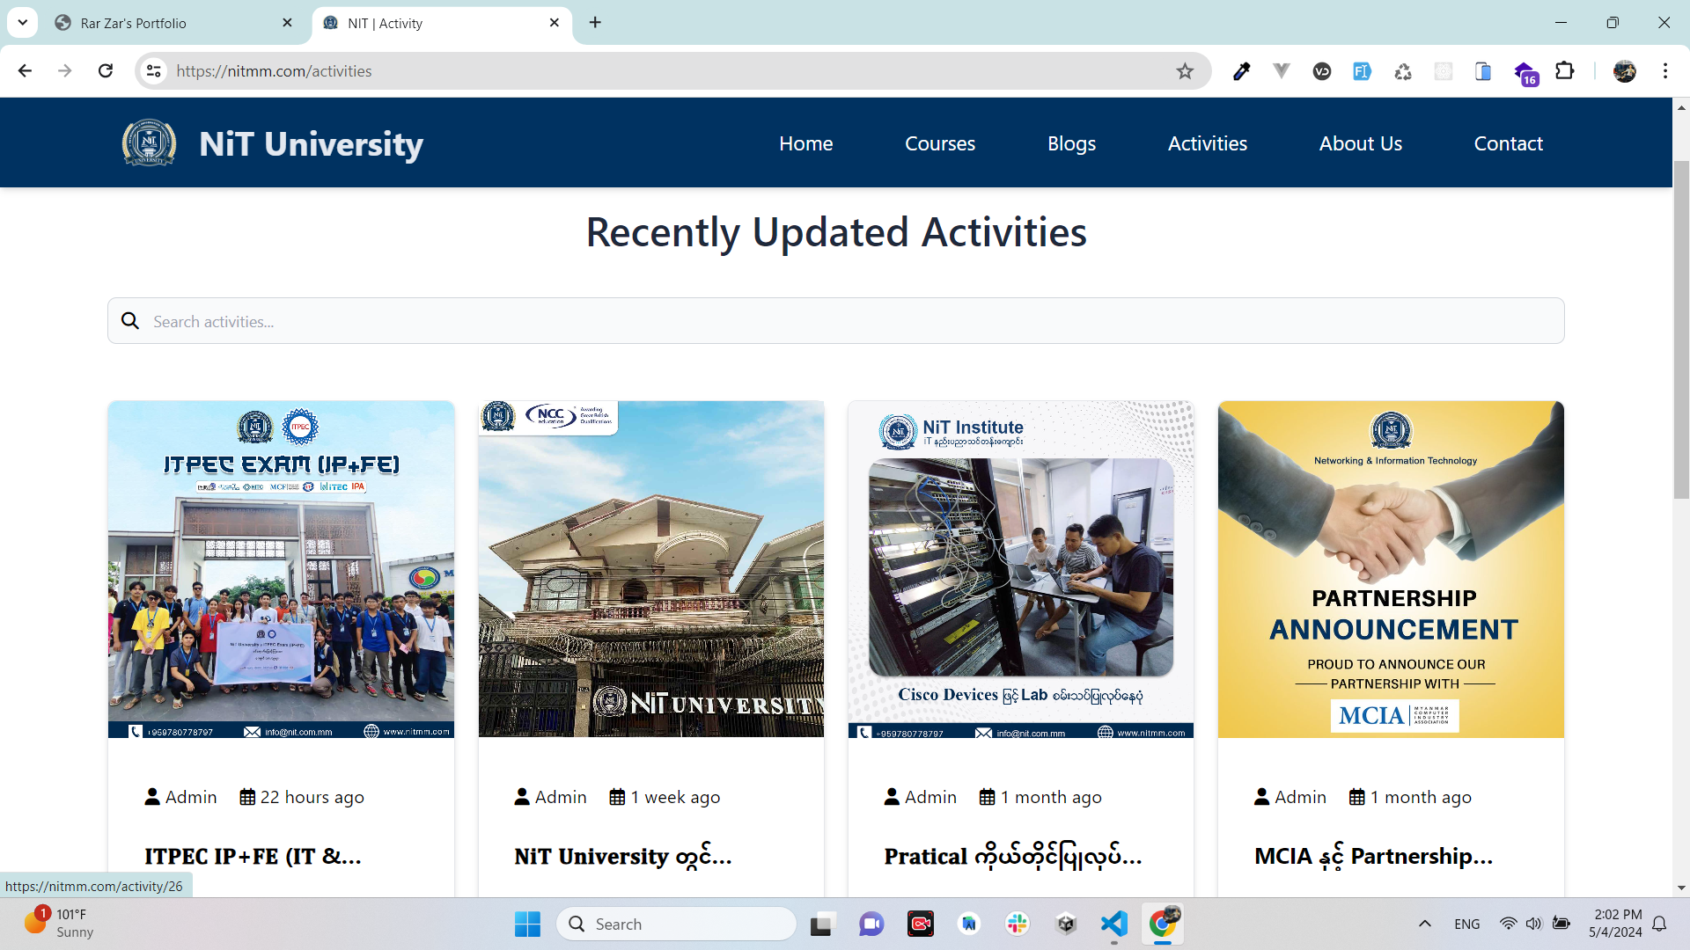Viewport: 1690px width, 950px height.
Task: Click 'Recently Updated Activities' heading
Action: [x=836, y=232]
